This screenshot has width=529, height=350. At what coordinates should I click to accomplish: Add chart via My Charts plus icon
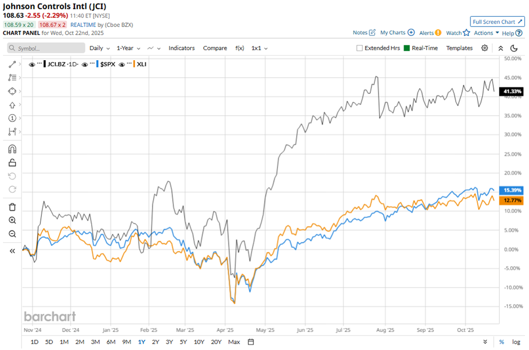coord(411,33)
